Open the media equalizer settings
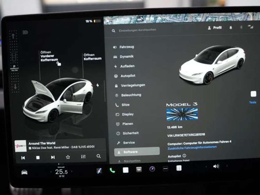Image resolution: width=260 pixels, height=195 pixels. coord(83,157)
